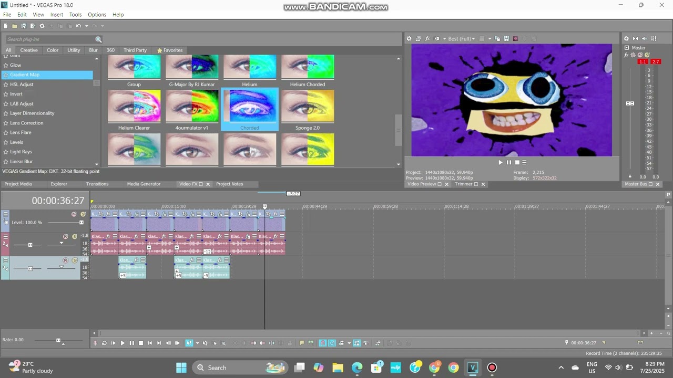The image size is (673, 378).
Task: Open the File menu
Action: pyautogui.click(x=7, y=15)
